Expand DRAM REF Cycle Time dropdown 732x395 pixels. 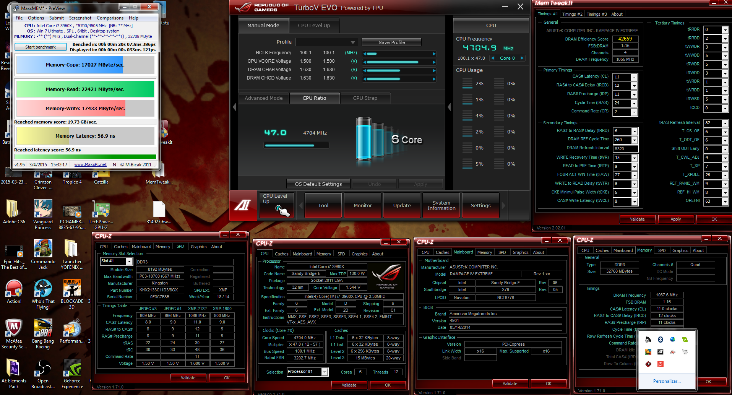(x=635, y=140)
